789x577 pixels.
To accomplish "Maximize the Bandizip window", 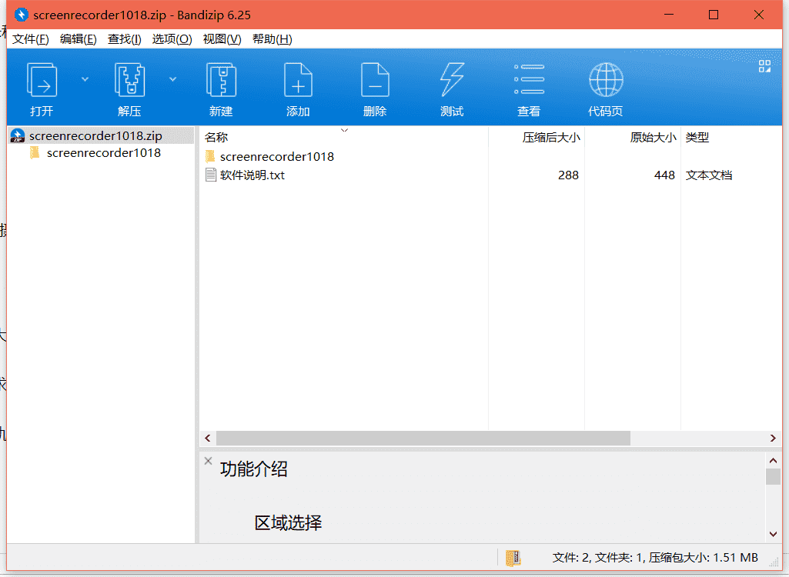I will [x=714, y=15].
